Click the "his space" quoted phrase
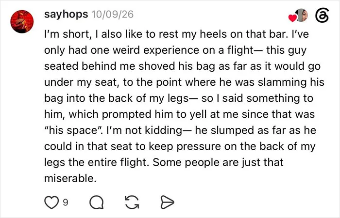340x218 pixels. click(x=74, y=130)
